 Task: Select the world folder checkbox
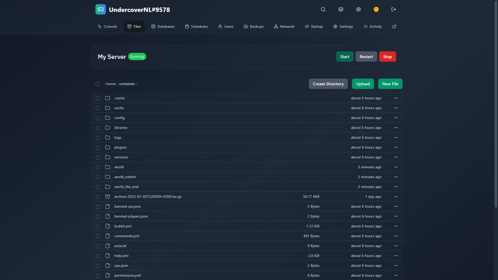98,167
